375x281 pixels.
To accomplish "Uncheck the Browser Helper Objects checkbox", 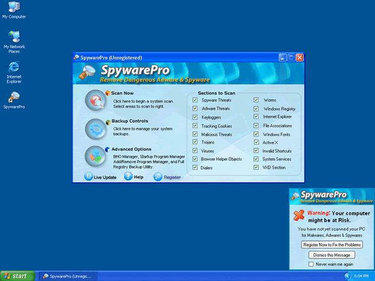I will coord(195,159).
